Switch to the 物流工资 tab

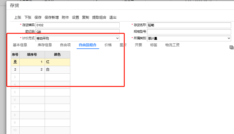click(172, 45)
